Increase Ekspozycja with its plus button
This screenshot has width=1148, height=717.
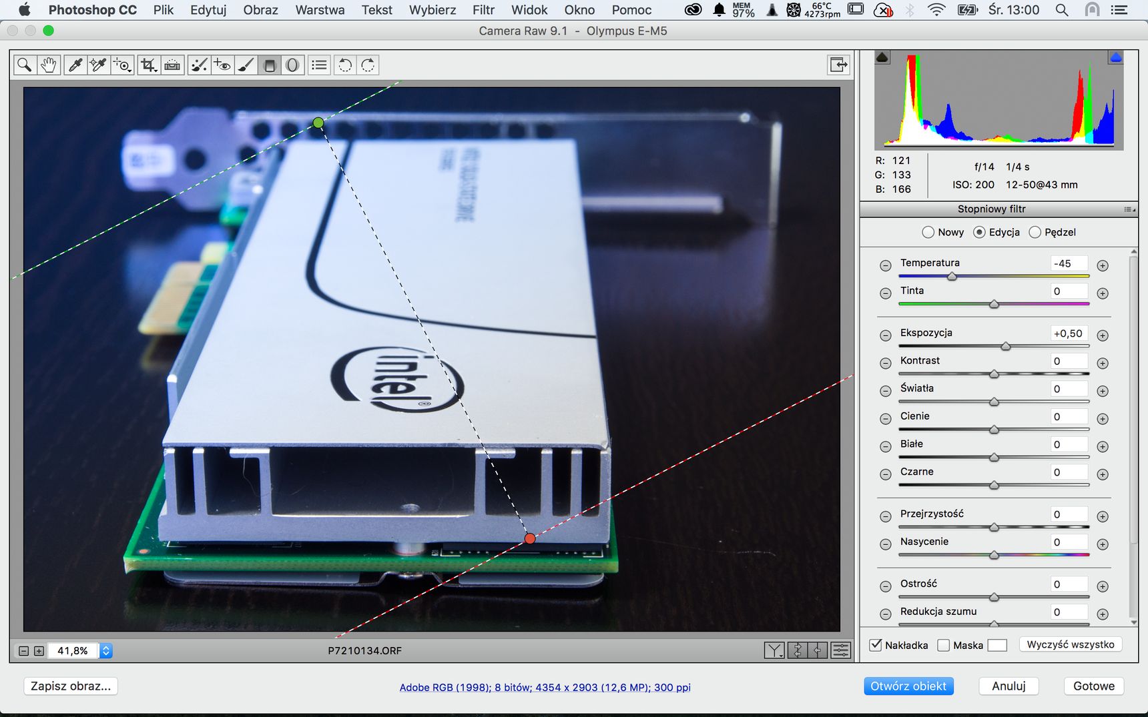pos(1103,335)
